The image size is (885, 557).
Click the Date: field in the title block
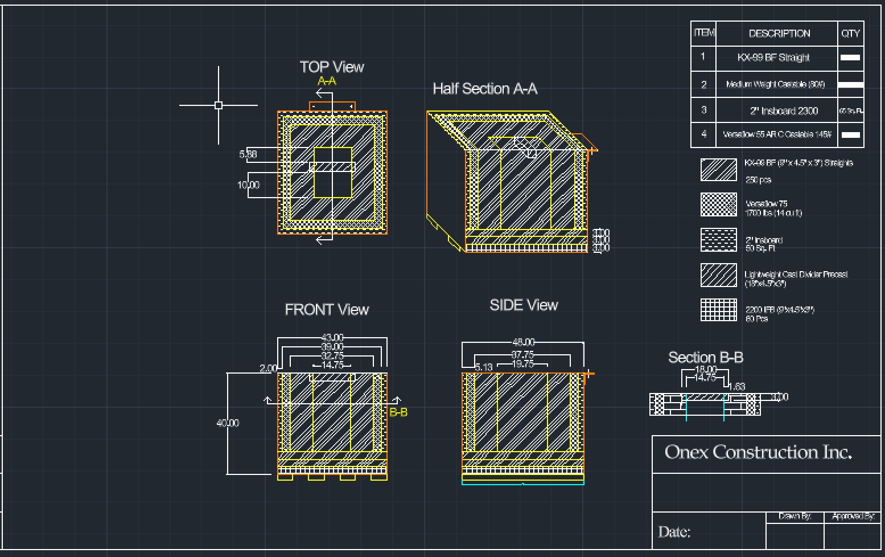coord(674,532)
